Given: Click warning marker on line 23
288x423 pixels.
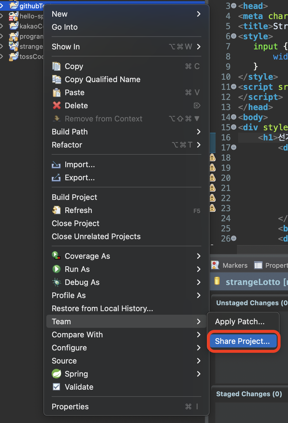Looking at the screenshot, I should click(x=213, y=208).
